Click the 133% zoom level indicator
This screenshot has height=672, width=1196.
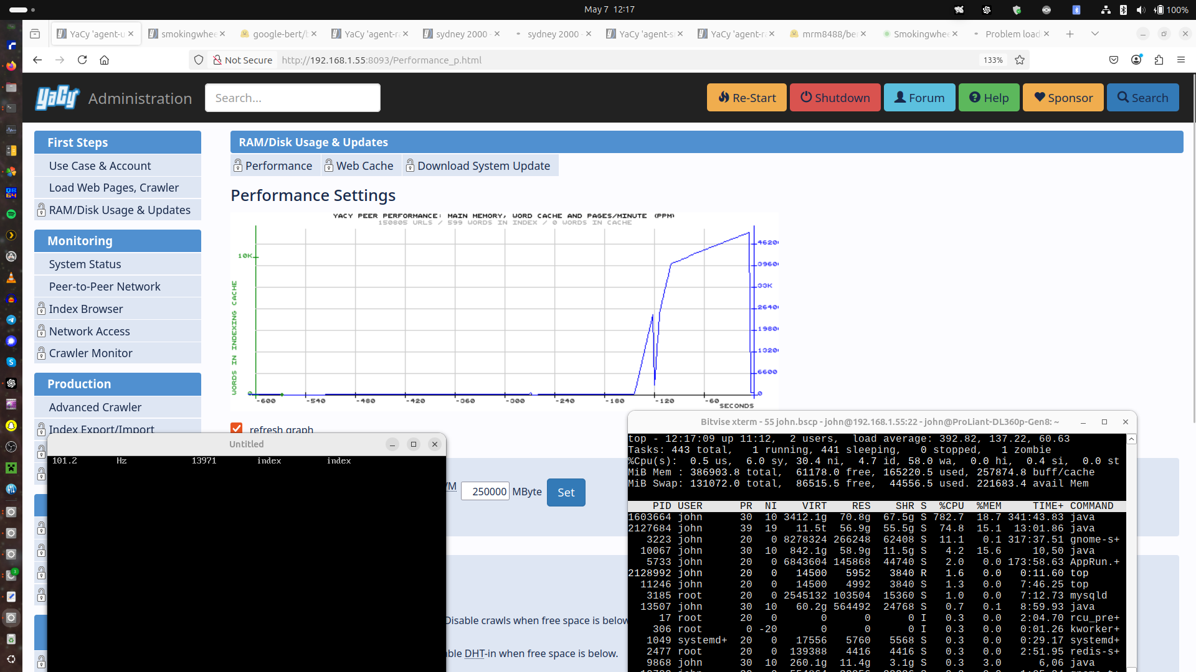pyautogui.click(x=993, y=60)
